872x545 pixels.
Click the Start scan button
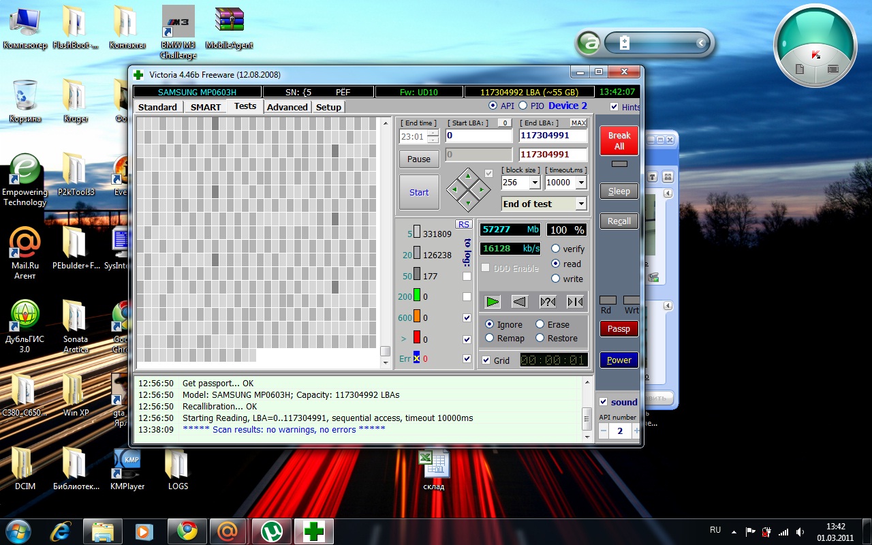[x=419, y=192]
